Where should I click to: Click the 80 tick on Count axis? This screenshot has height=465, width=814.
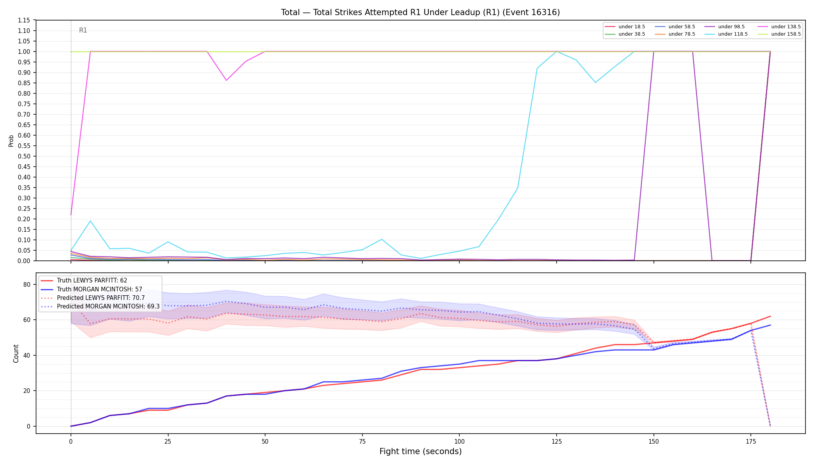click(27, 284)
